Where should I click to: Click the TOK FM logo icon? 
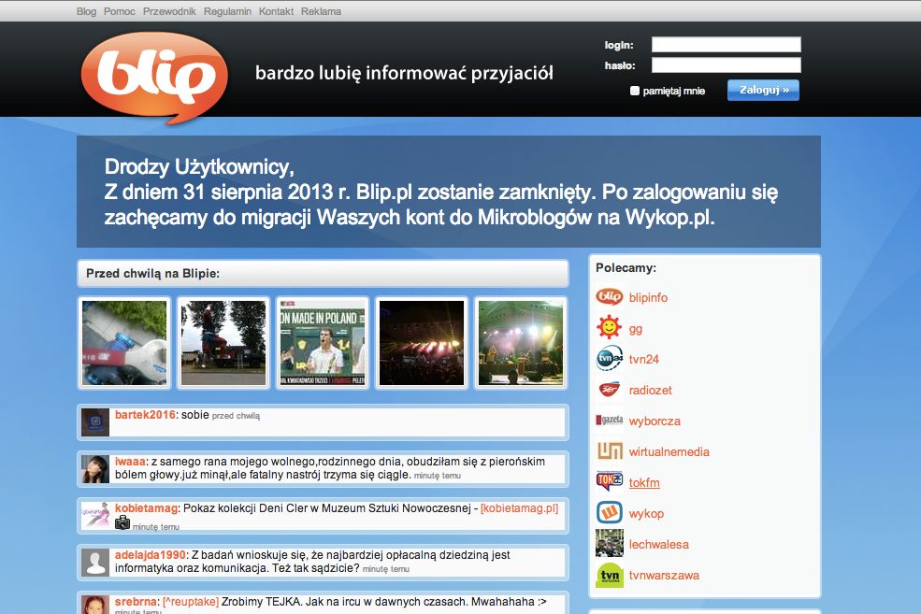tap(609, 482)
